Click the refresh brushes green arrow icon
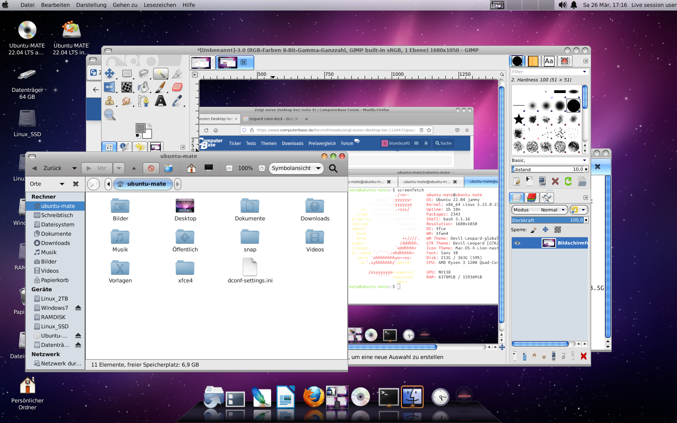677x423 pixels. tap(568, 181)
